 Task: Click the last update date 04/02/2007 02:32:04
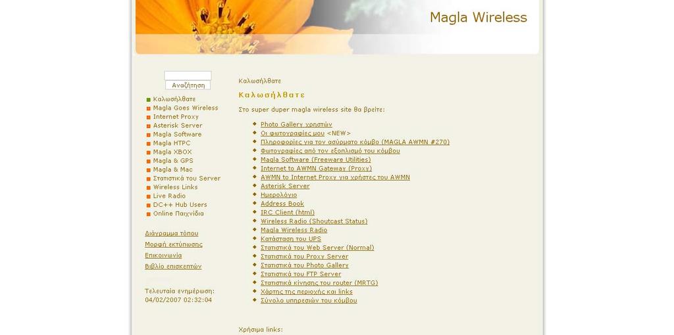[178, 300]
